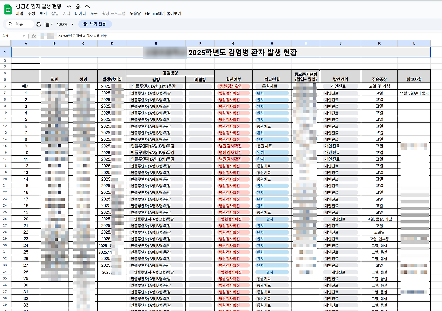The image size is (442, 311).
Task: Expand the filter views dropdown arrow
Action: click(x=52, y=24)
